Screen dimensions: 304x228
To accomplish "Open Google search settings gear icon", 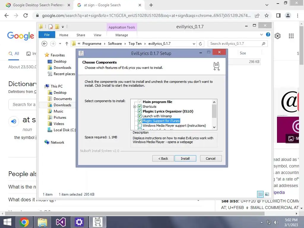I will click(278, 36).
